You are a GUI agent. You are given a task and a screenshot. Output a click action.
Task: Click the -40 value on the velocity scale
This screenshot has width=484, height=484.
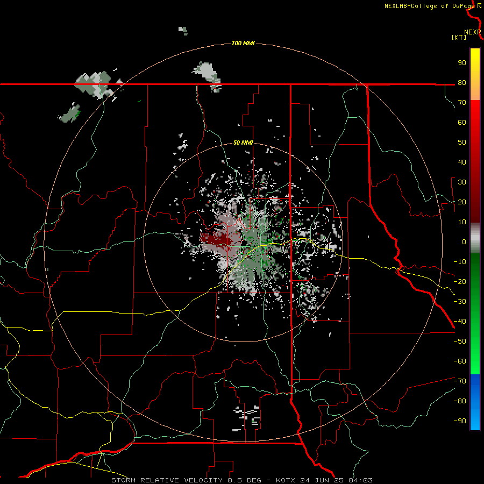coord(460,322)
